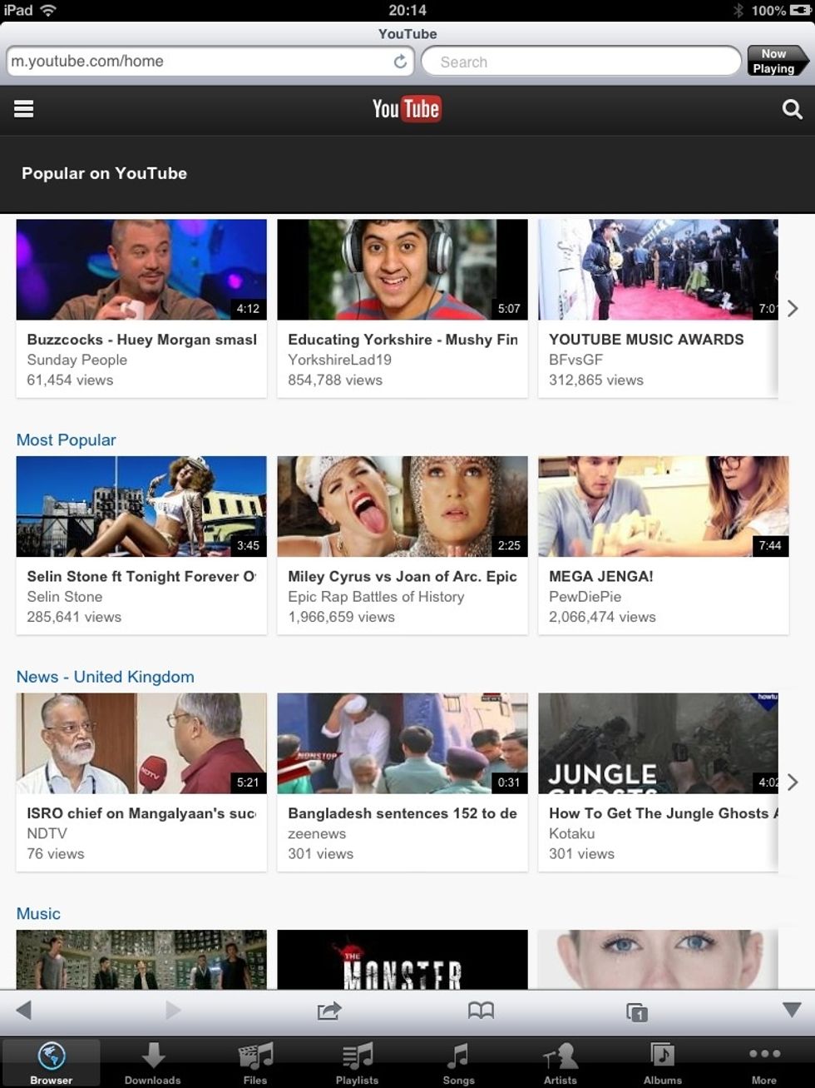Image resolution: width=815 pixels, height=1088 pixels.
Task: Open the YouTube hamburger menu
Action: pyautogui.click(x=24, y=109)
